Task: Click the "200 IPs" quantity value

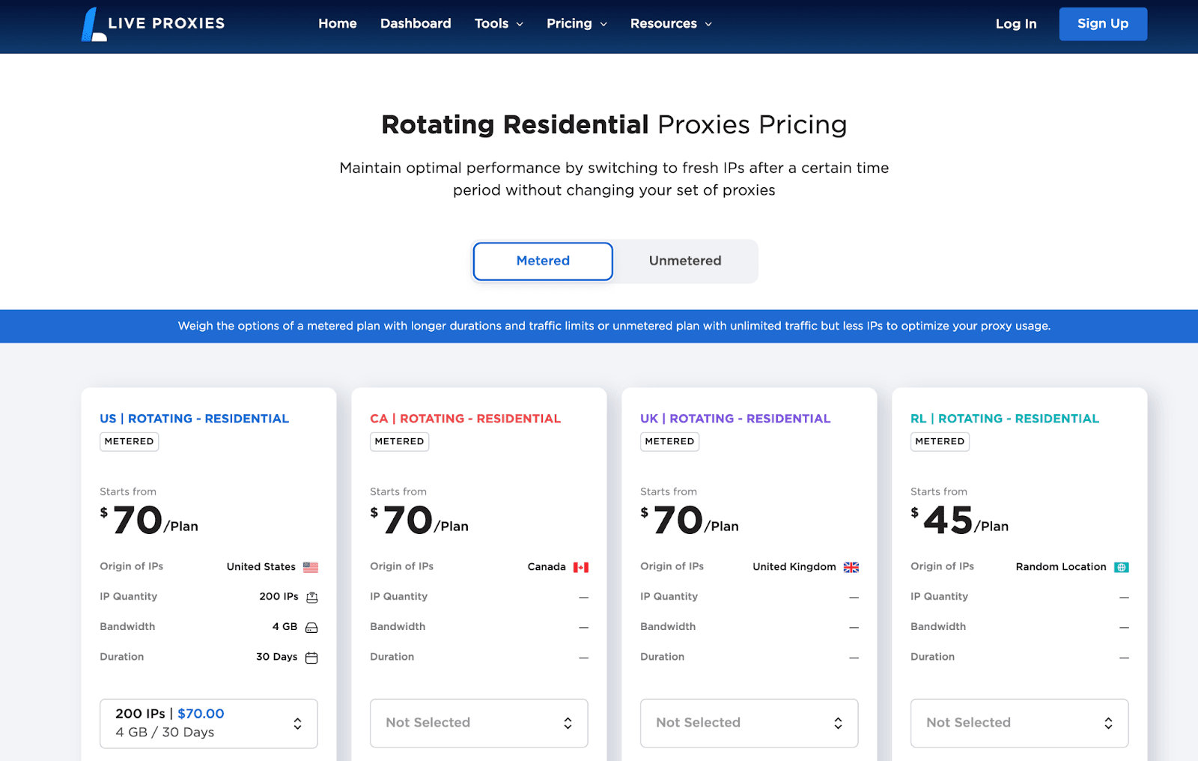Action: tap(279, 597)
